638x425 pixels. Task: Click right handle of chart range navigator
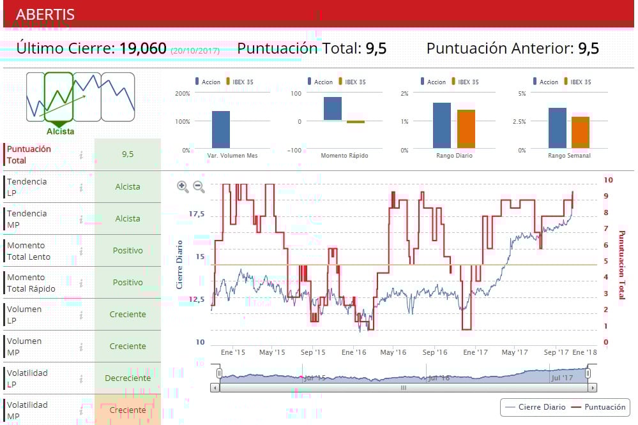588,373
